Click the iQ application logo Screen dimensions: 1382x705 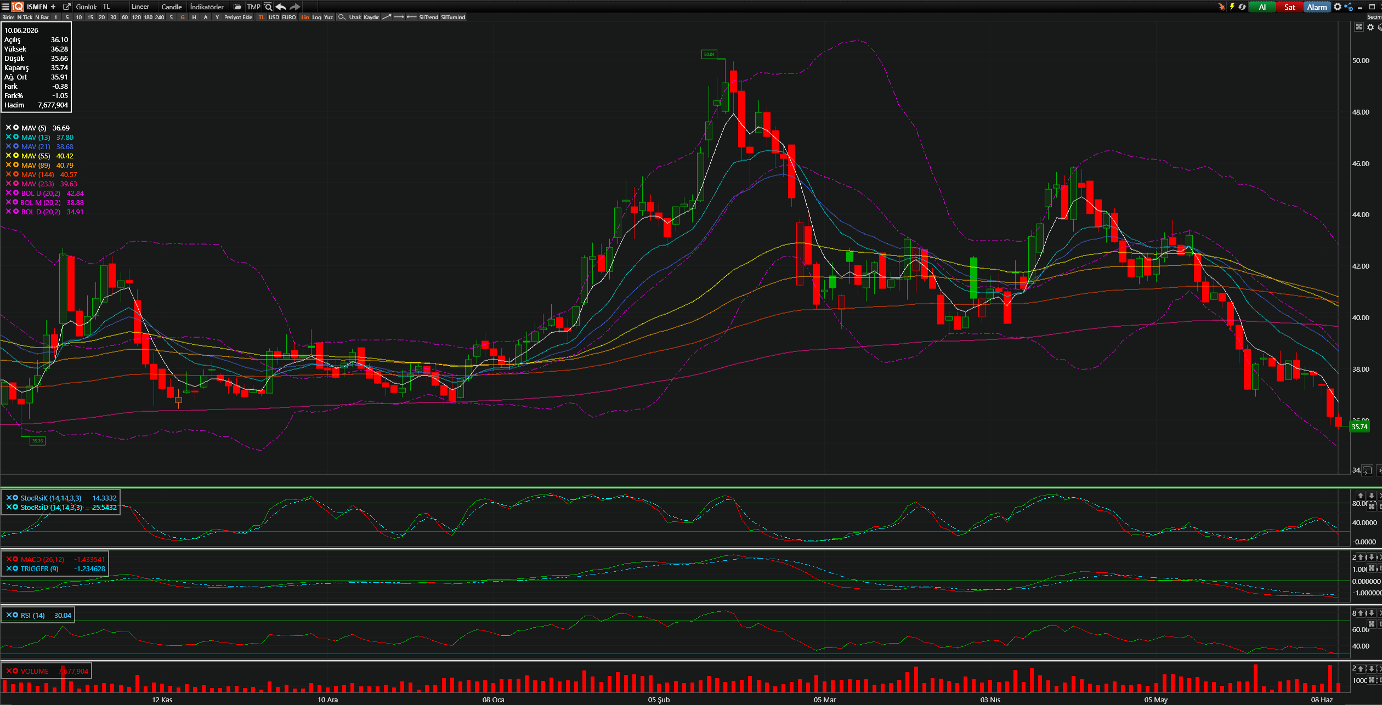tap(18, 7)
